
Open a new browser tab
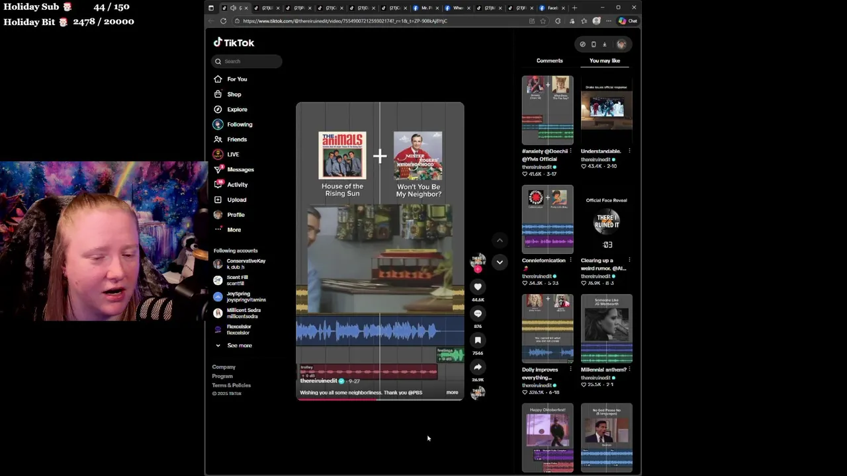point(574,8)
